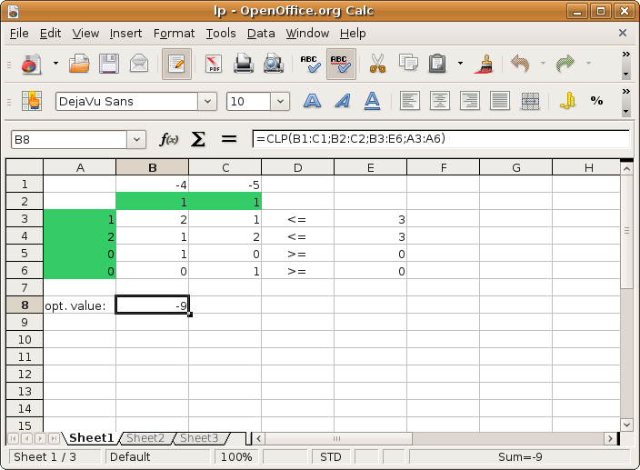Open the Tools menu

220,33
